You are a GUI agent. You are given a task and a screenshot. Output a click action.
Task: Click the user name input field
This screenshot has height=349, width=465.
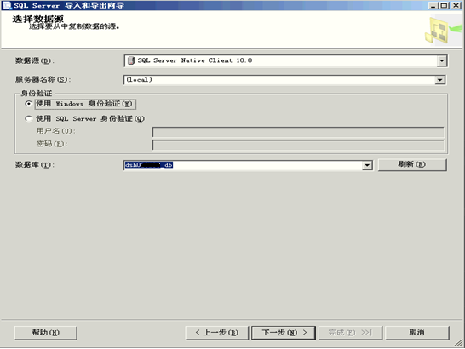[x=298, y=132]
